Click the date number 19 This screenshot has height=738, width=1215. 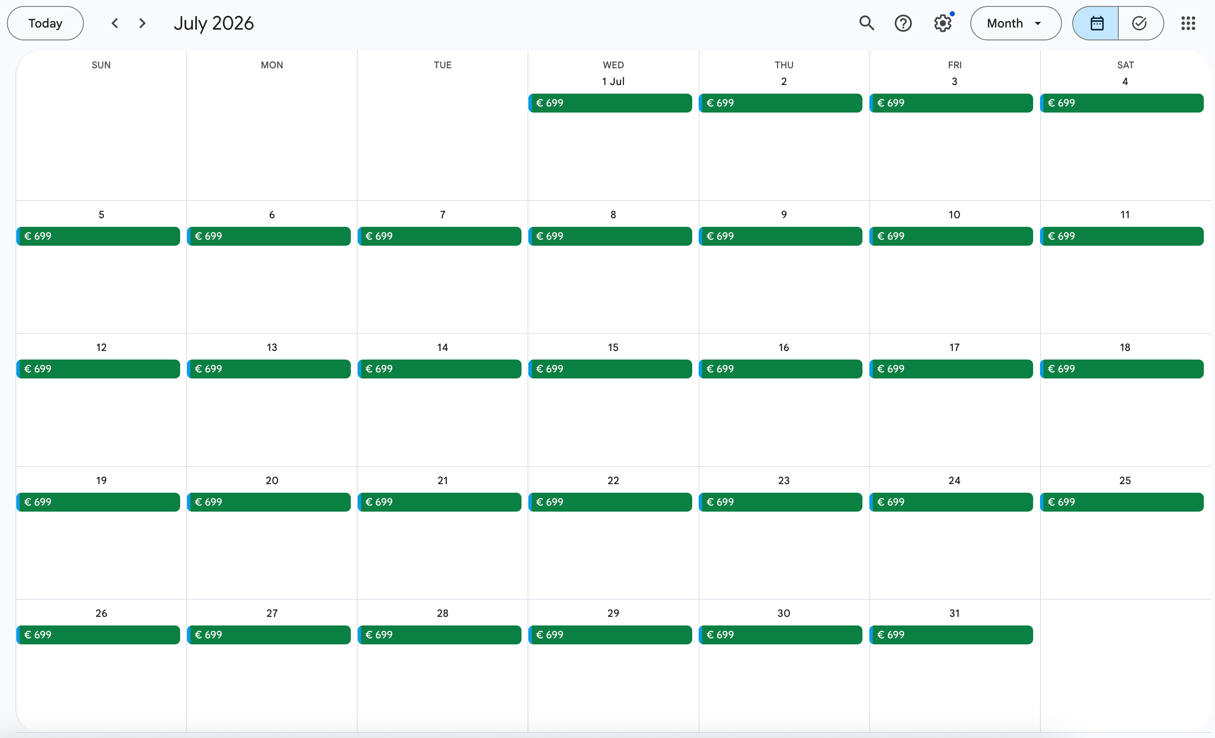[x=101, y=480]
